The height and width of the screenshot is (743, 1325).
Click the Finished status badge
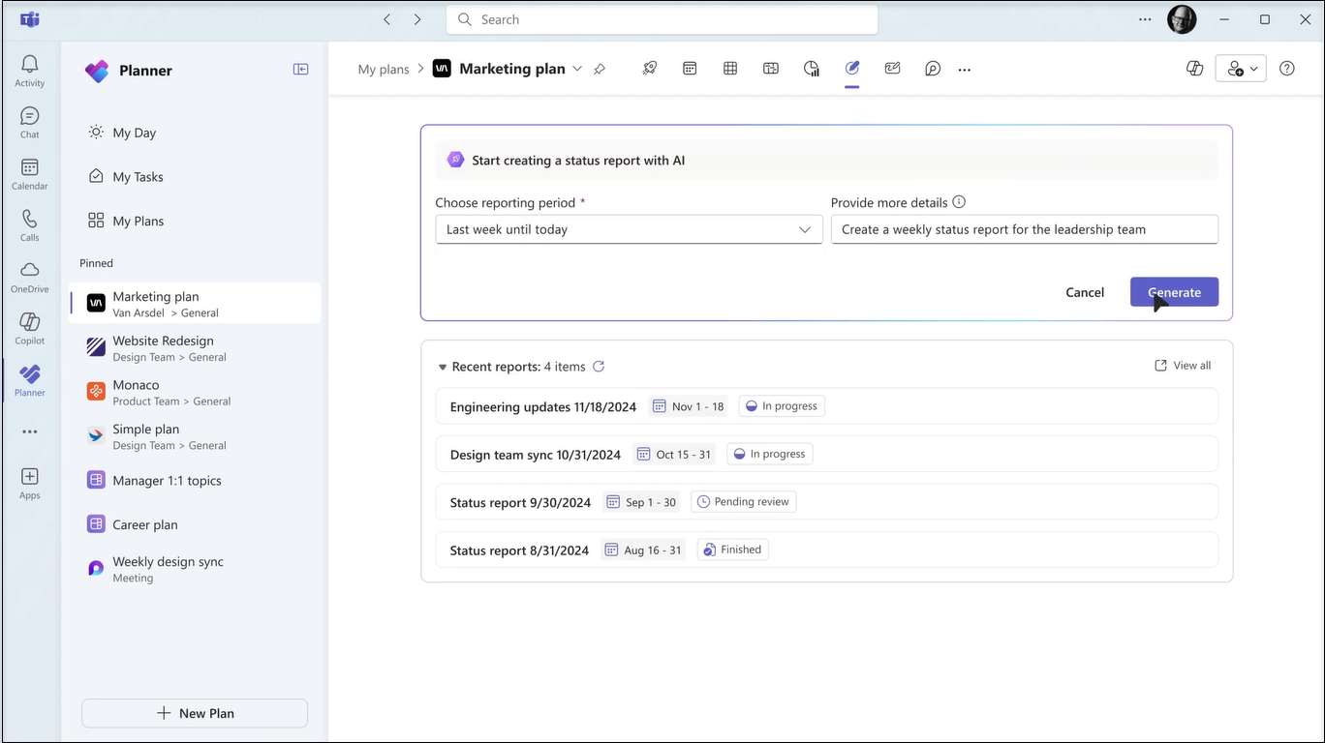pos(733,550)
